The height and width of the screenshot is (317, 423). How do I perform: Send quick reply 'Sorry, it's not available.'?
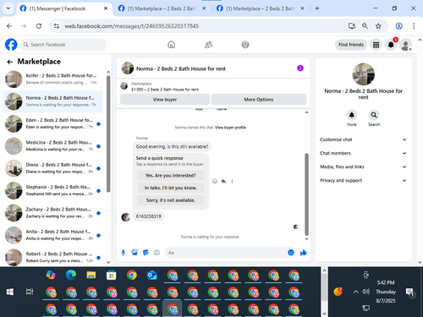click(171, 200)
